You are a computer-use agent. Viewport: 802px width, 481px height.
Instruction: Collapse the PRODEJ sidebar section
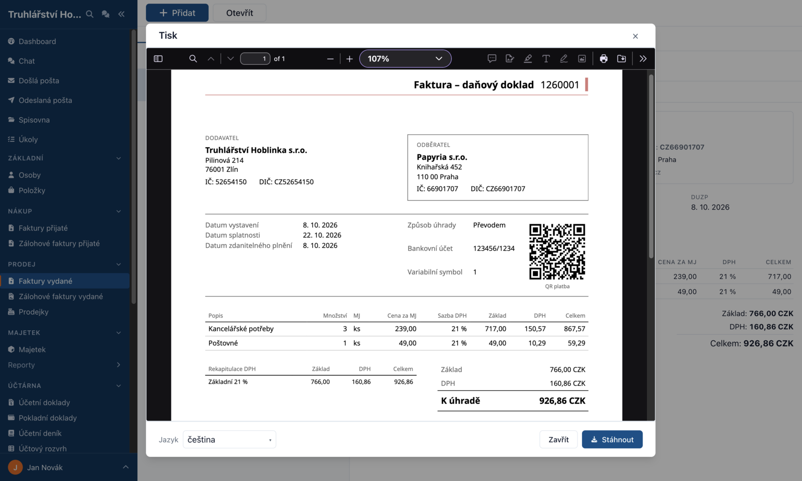119,265
